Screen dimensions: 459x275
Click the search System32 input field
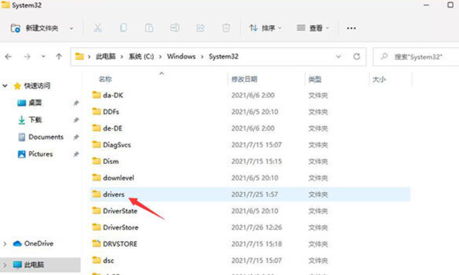point(416,57)
